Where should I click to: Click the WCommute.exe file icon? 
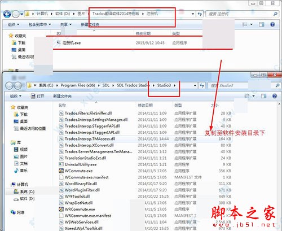61,171
